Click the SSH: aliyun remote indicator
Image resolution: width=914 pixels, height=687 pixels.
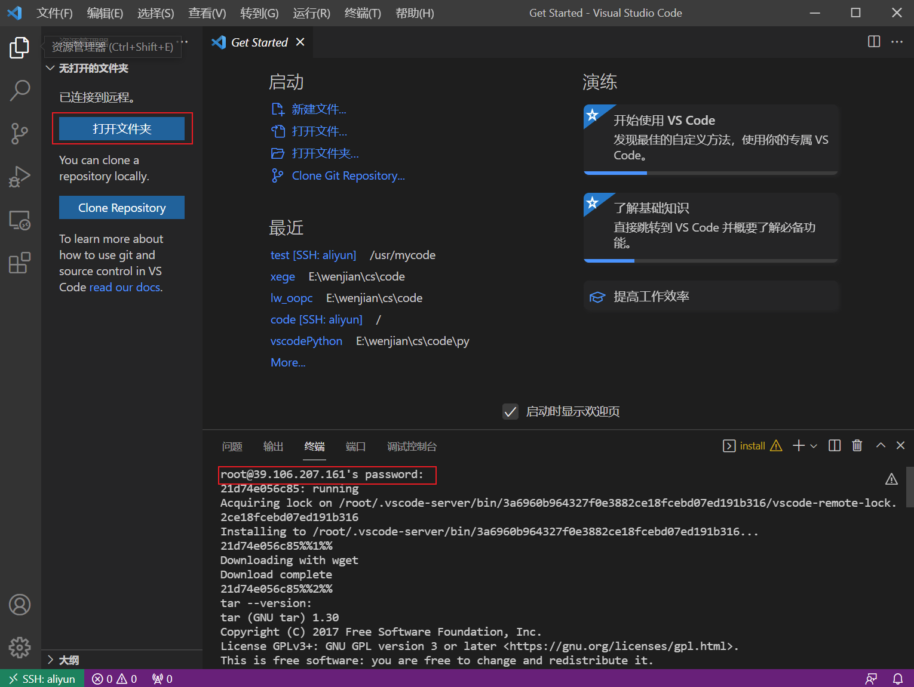click(42, 679)
